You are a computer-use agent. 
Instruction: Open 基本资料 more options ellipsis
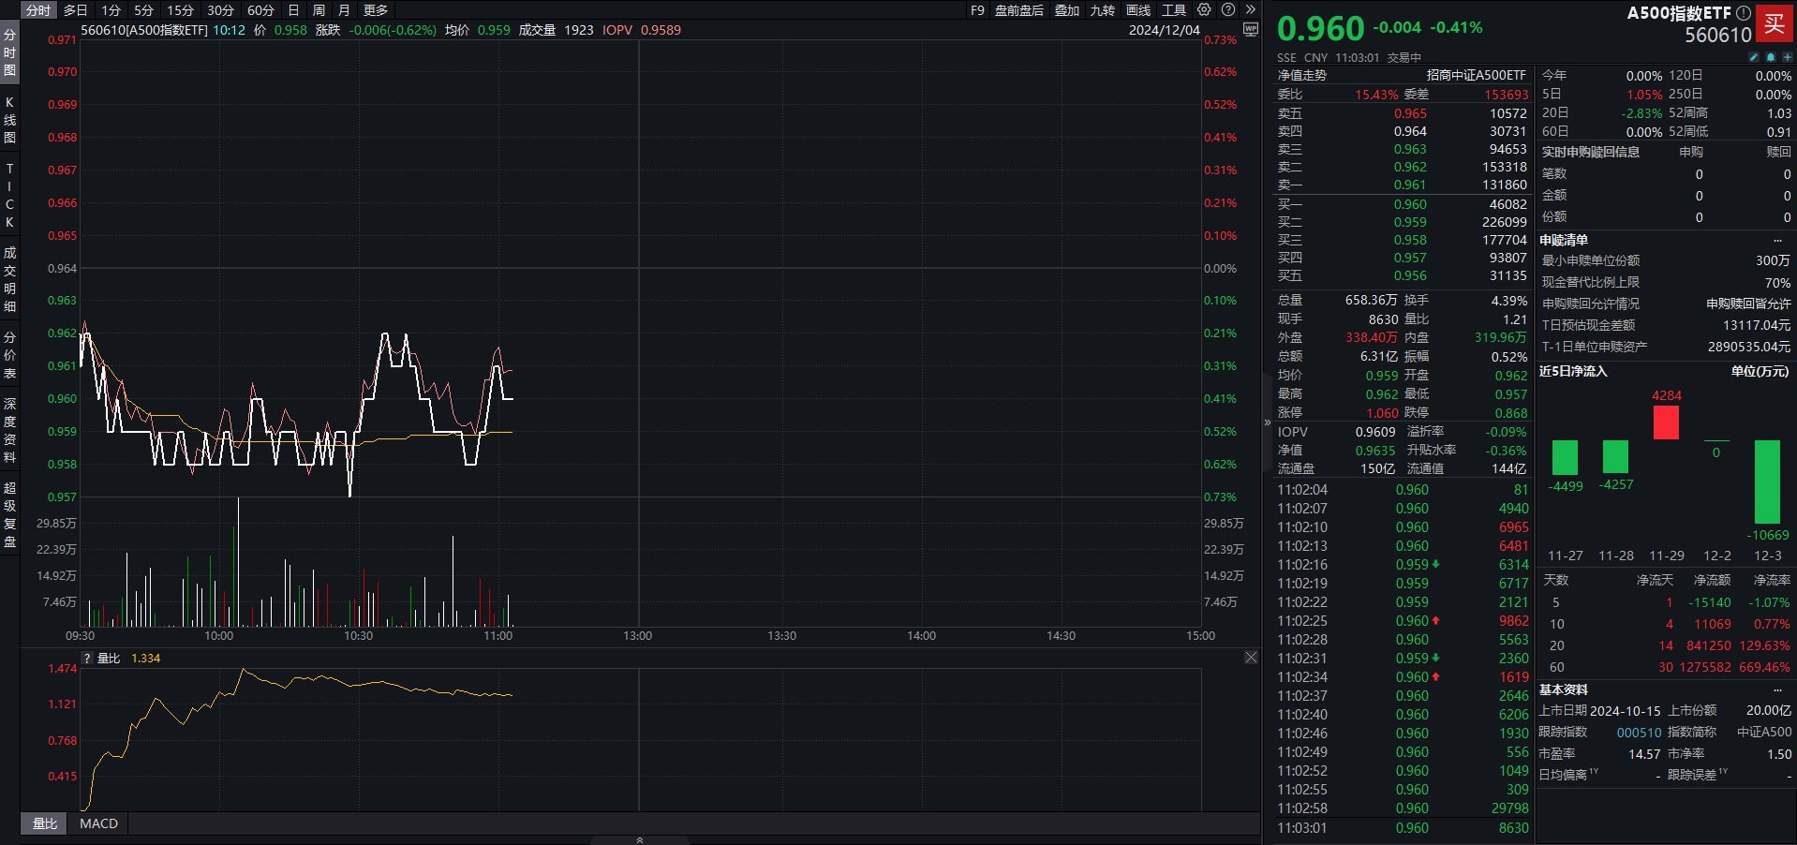point(1777,690)
